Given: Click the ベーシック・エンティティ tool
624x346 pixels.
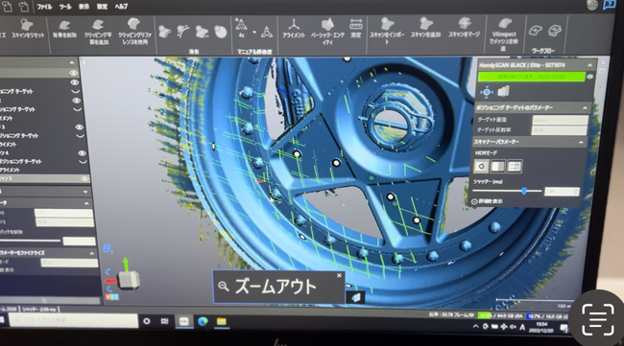Looking at the screenshot, I should 327,31.
